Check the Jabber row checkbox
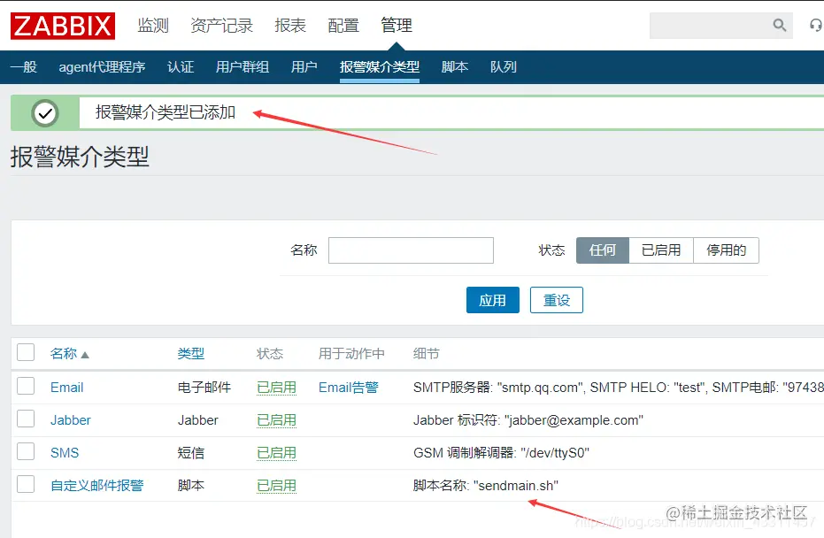 point(26,419)
